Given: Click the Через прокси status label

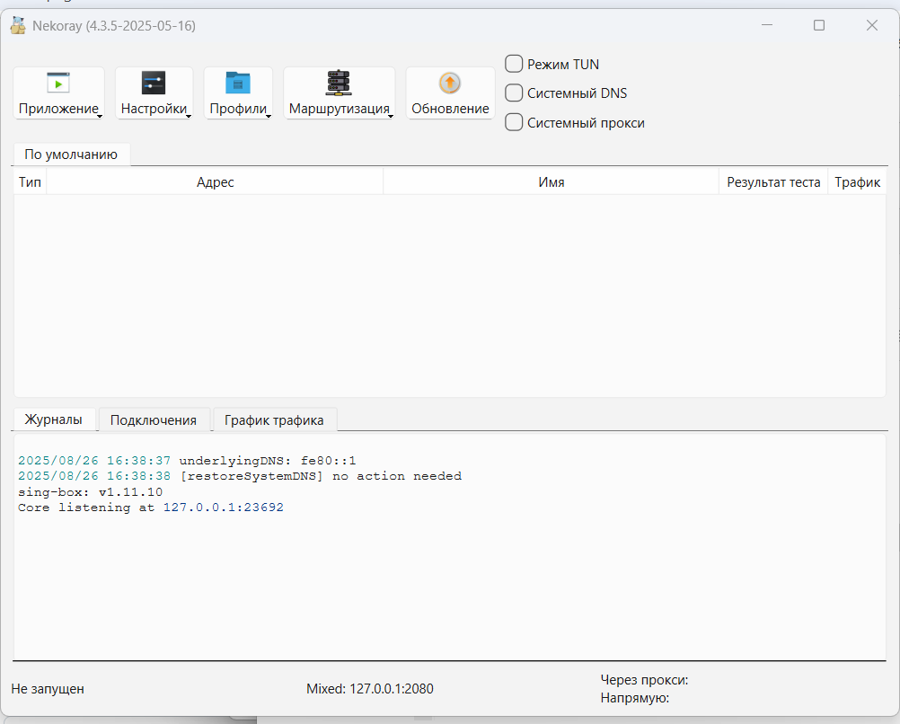Looking at the screenshot, I should click(x=644, y=680).
